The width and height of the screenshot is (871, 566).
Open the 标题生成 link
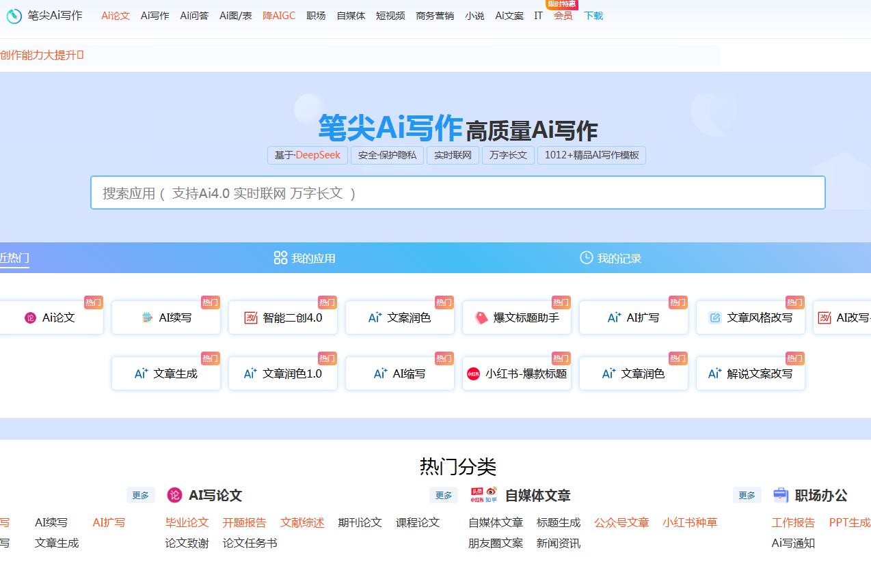point(559,522)
